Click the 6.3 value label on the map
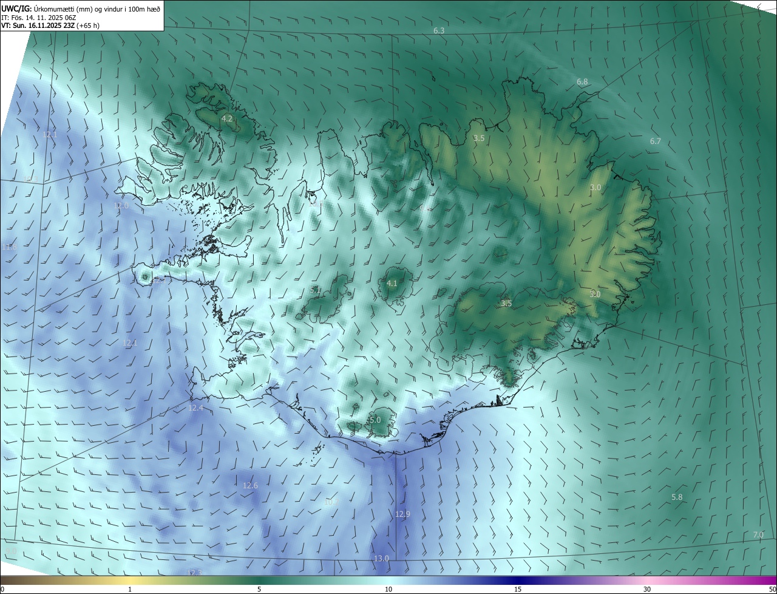Image resolution: width=777 pixels, height=594 pixels. coord(439,30)
